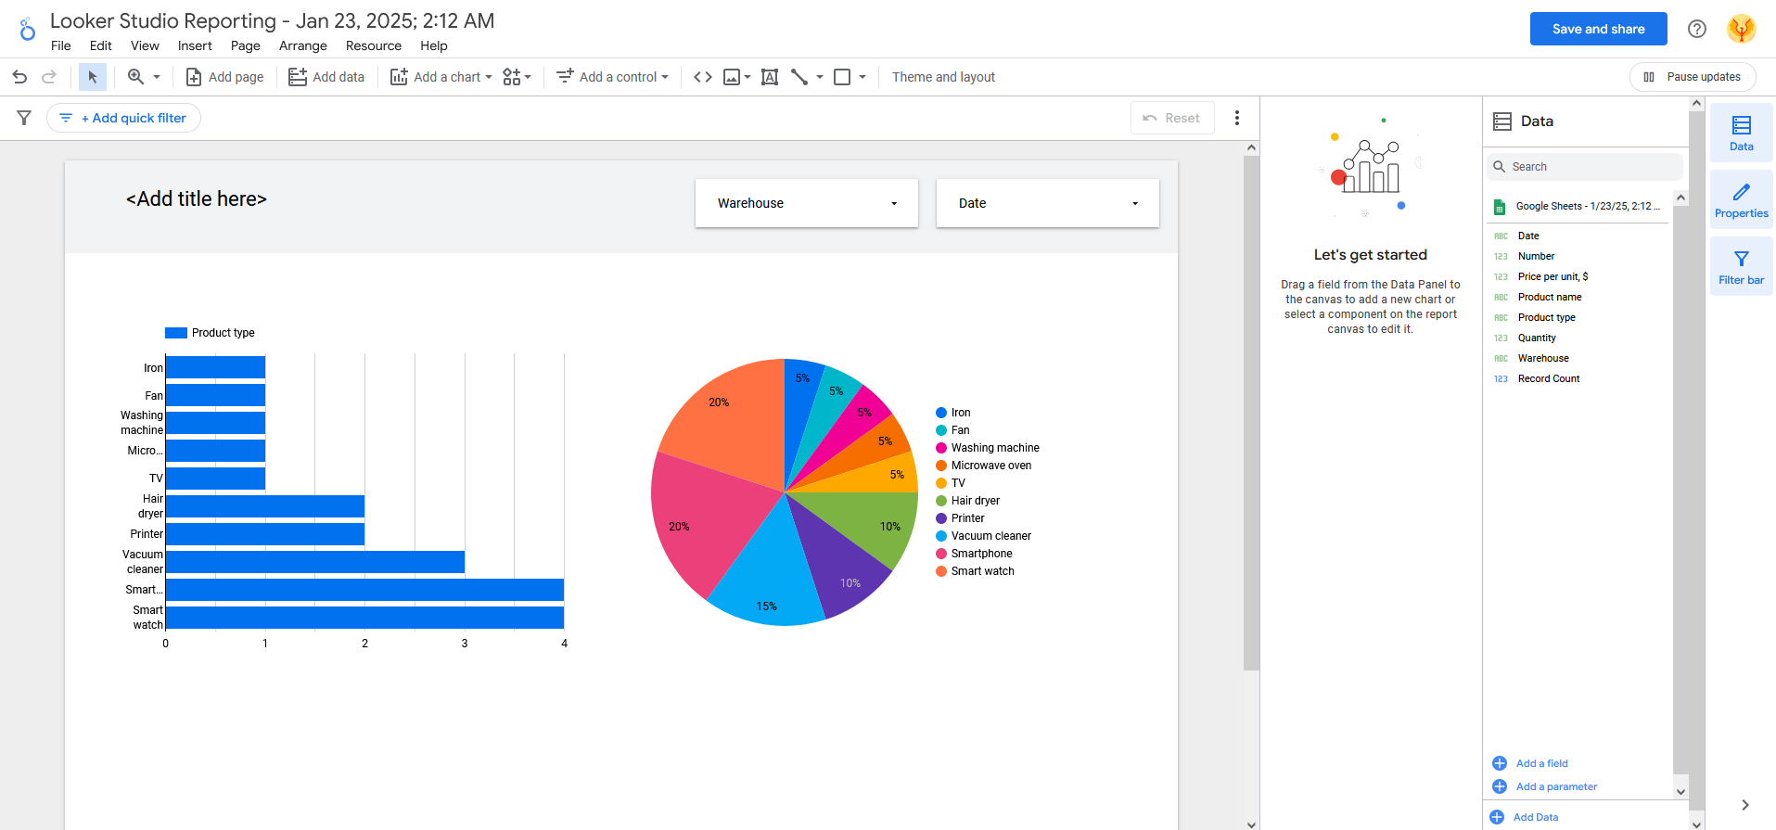Select the Record Count field
Image resolution: width=1776 pixels, height=830 pixels.
[x=1549, y=378]
